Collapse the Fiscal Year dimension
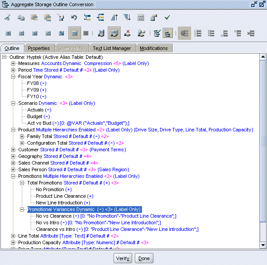Viewport: 267px width, 265px height. point(13,77)
